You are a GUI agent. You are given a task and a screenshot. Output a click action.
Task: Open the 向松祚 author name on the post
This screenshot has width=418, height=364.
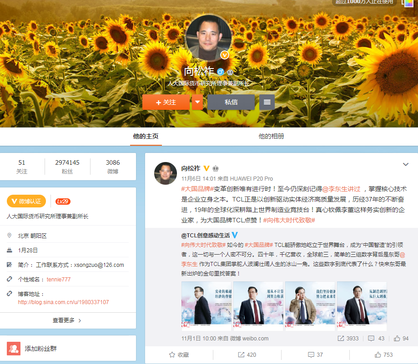(x=191, y=168)
